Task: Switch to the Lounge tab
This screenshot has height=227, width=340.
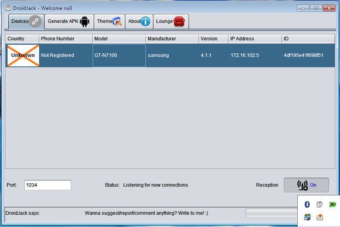Action: coord(171,22)
